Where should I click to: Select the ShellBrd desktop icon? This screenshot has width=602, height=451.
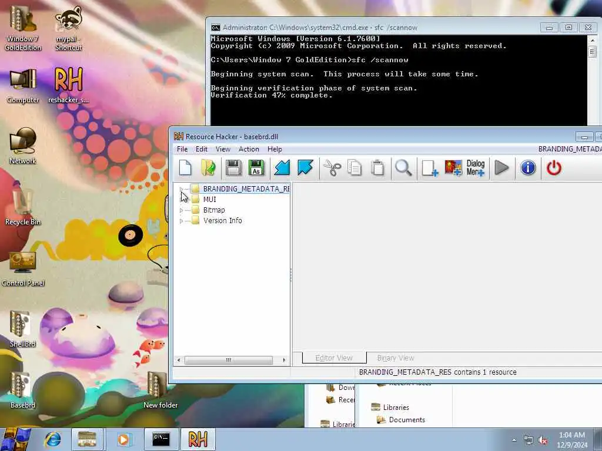pos(23,329)
